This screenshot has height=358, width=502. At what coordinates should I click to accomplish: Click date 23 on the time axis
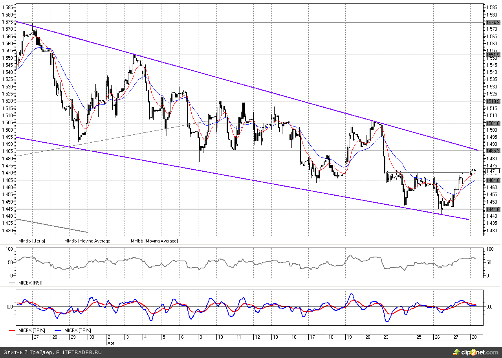386,337
